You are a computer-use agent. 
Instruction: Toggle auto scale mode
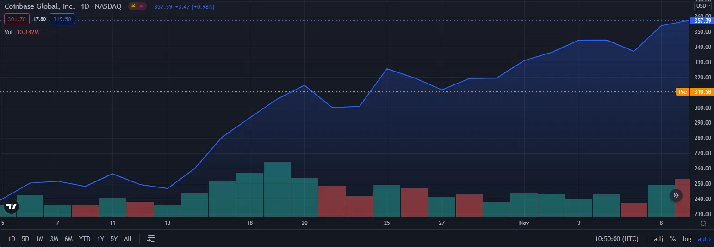coord(704,239)
